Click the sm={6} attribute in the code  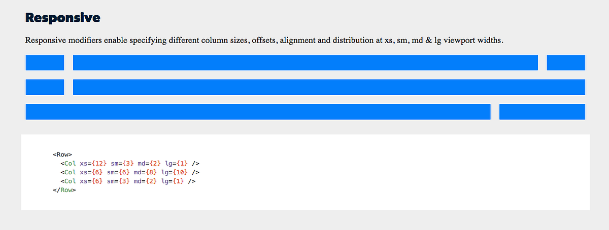[119, 172]
